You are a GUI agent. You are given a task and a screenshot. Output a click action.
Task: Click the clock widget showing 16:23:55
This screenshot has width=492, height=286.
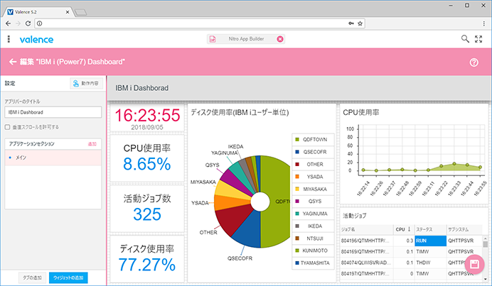click(x=147, y=118)
